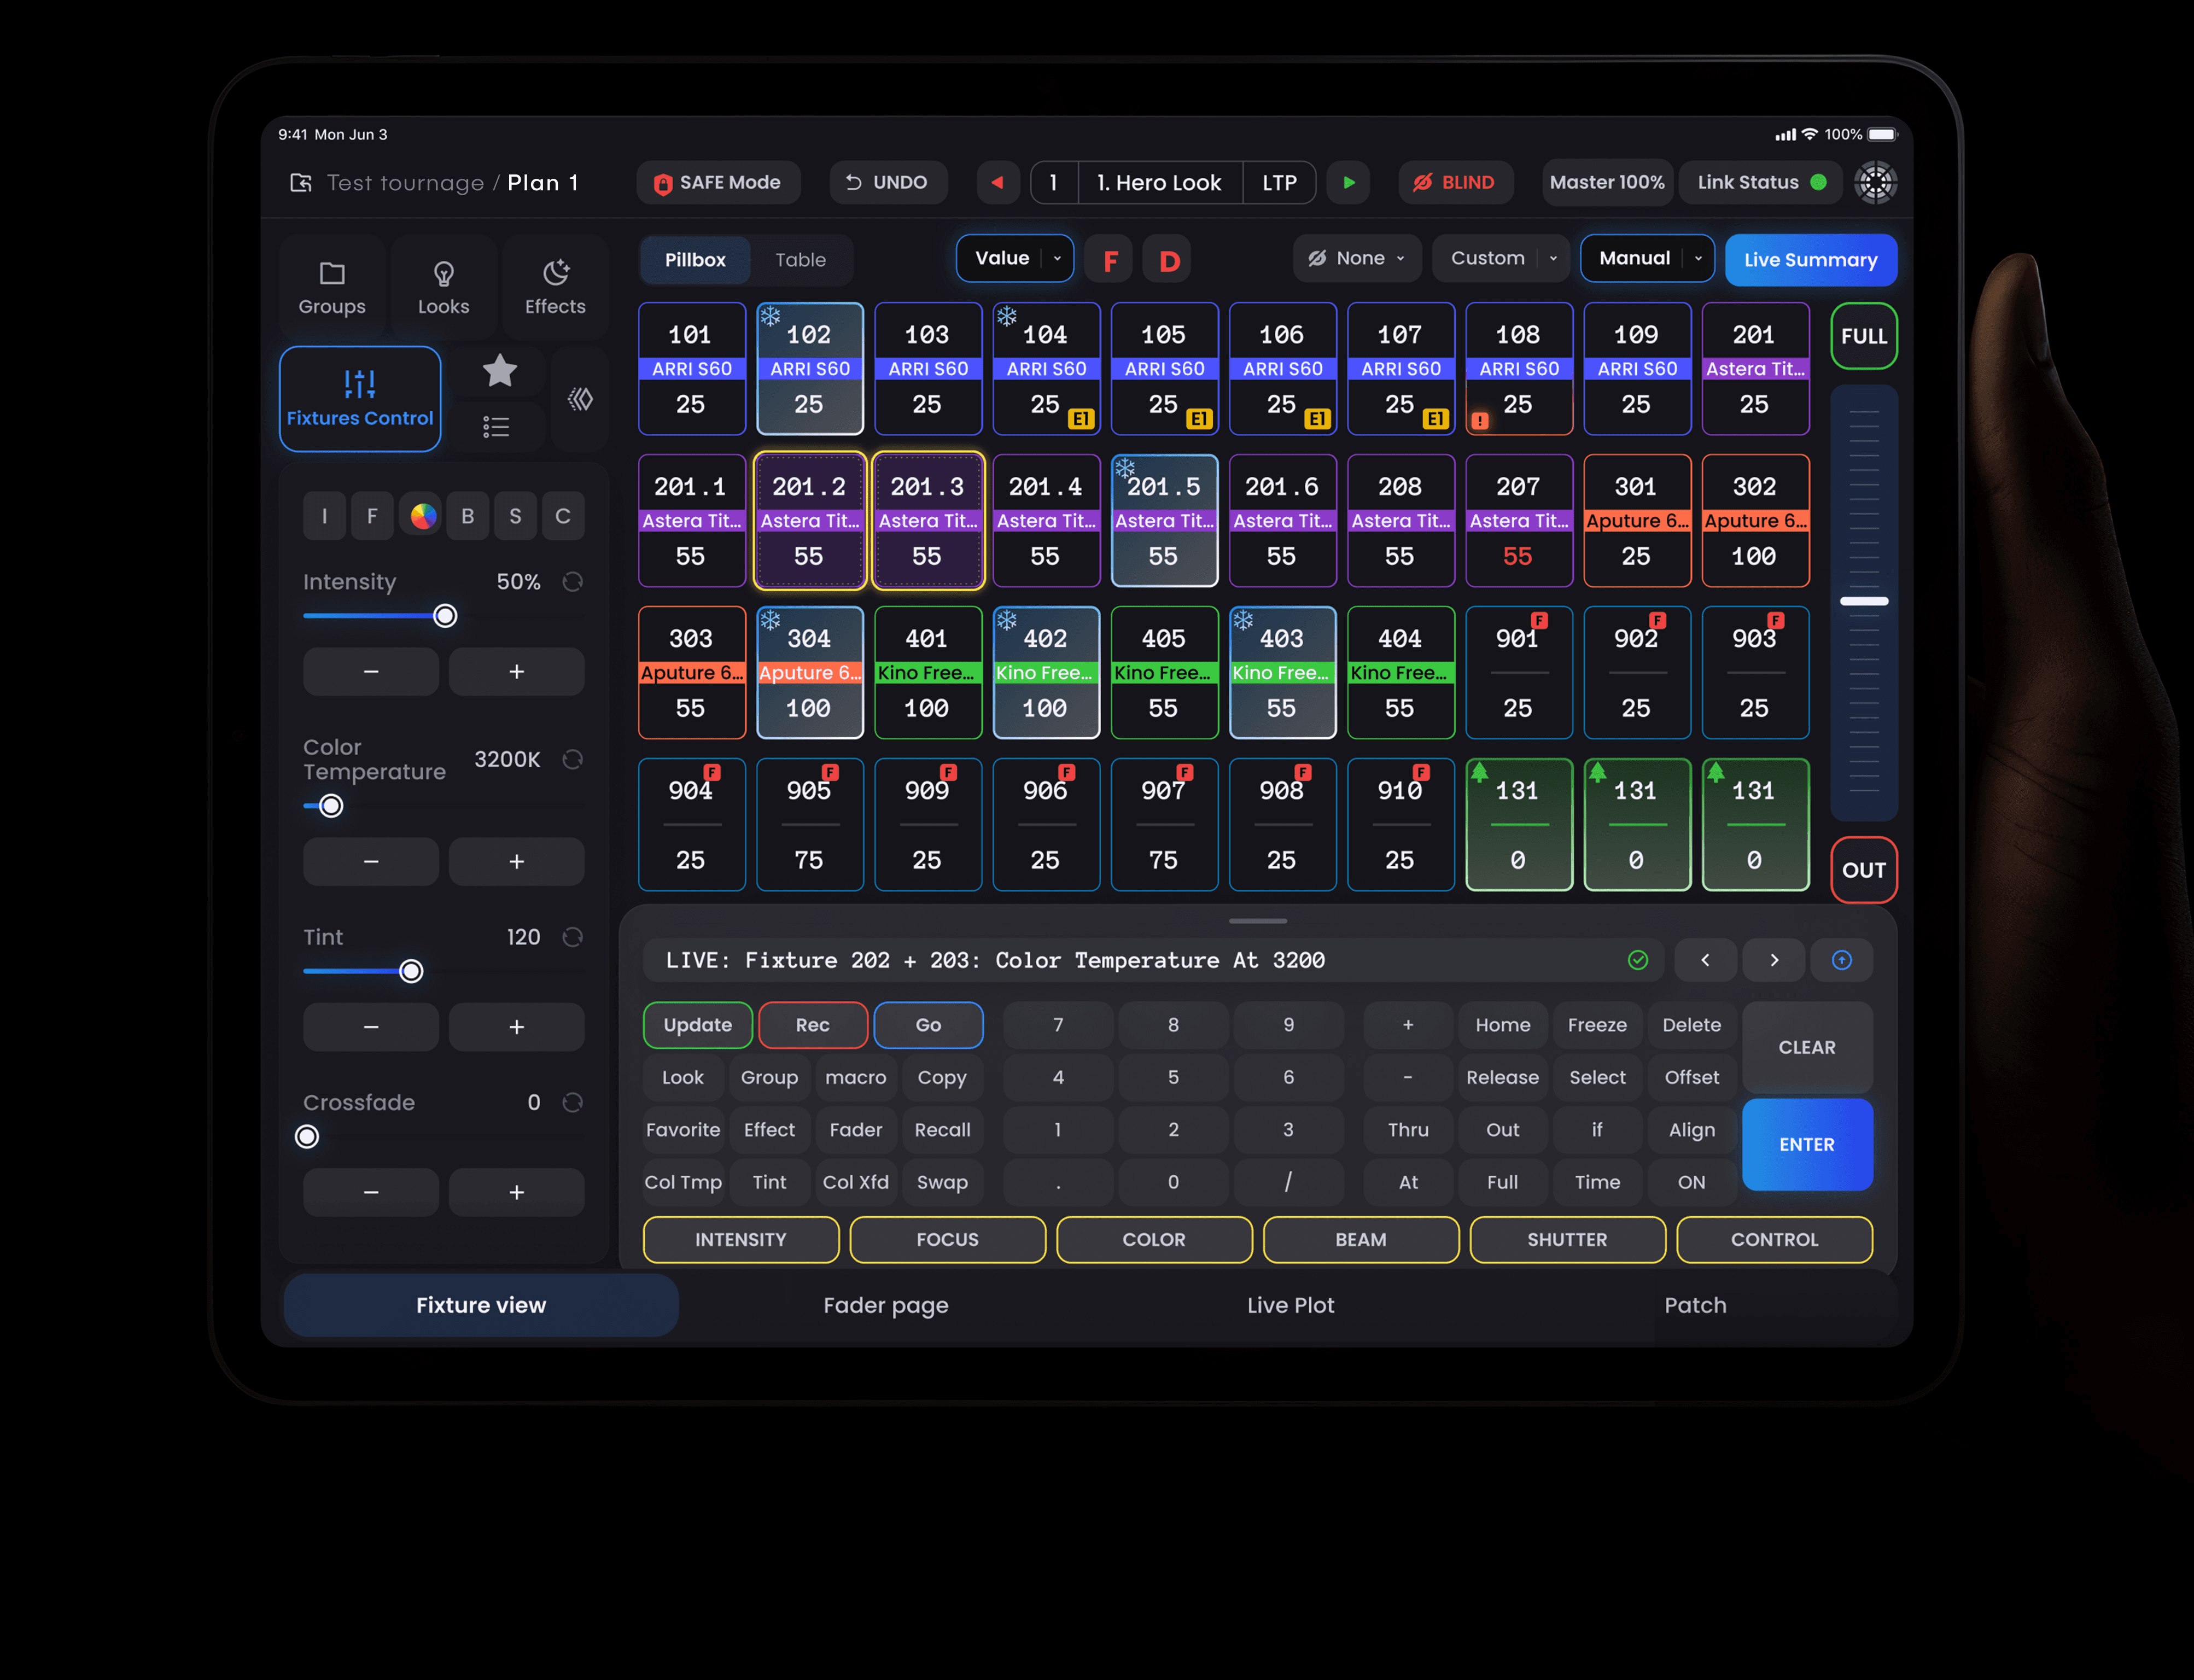Click the favorites star icon
The image size is (2194, 1680).
pos(499,371)
